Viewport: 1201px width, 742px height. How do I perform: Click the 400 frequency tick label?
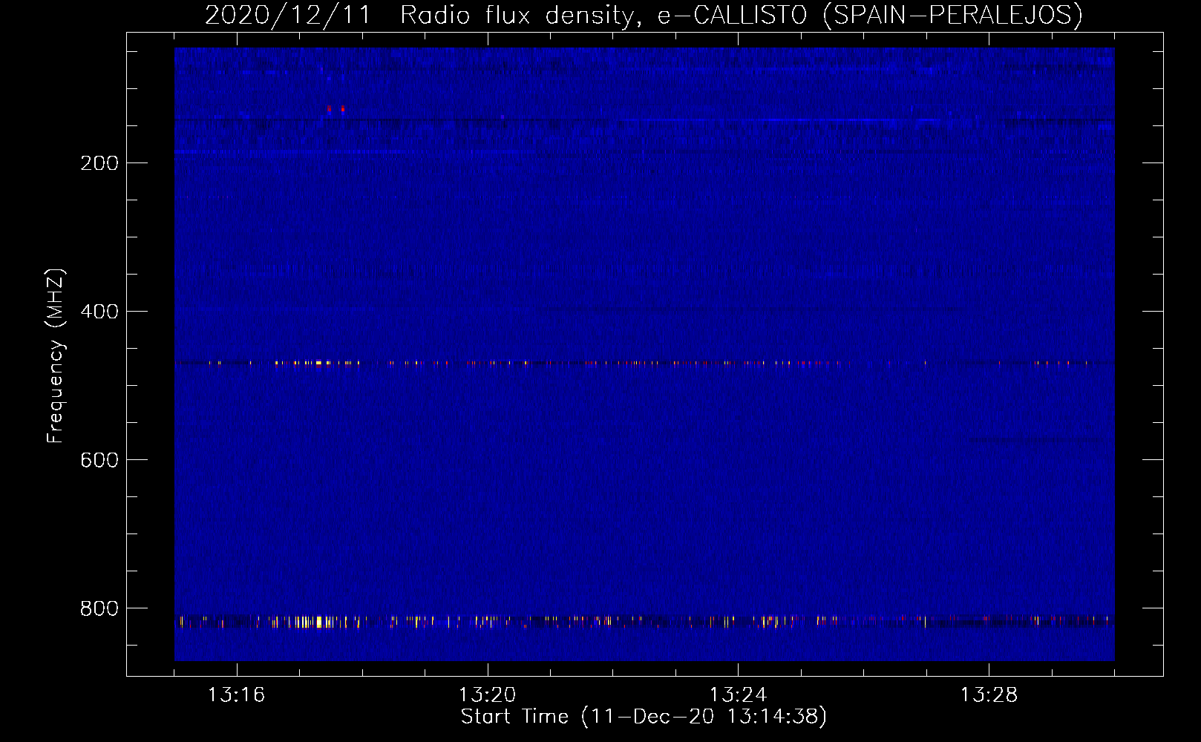pyautogui.click(x=99, y=312)
